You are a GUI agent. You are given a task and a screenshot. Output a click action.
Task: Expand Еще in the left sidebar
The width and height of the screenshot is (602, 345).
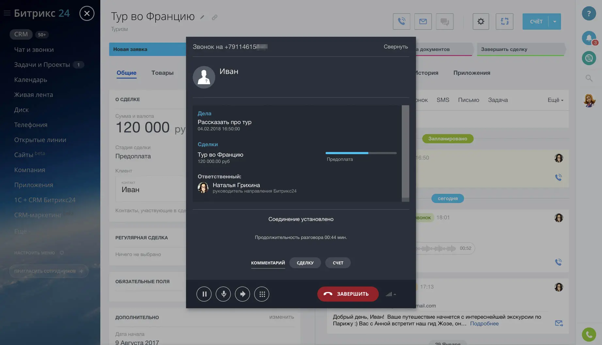[22, 231]
